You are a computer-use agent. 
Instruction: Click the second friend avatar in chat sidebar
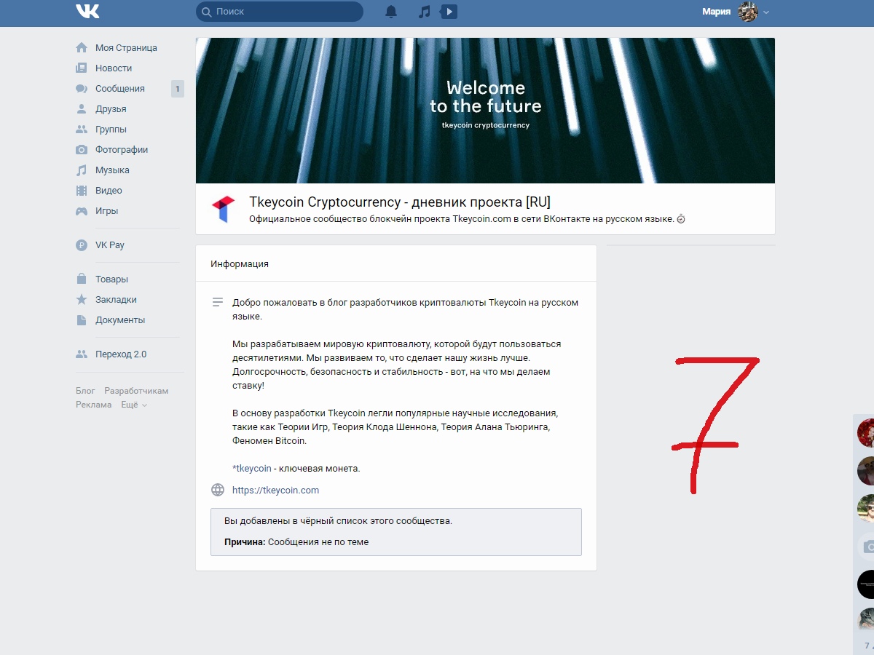click(x=867, y=471)
